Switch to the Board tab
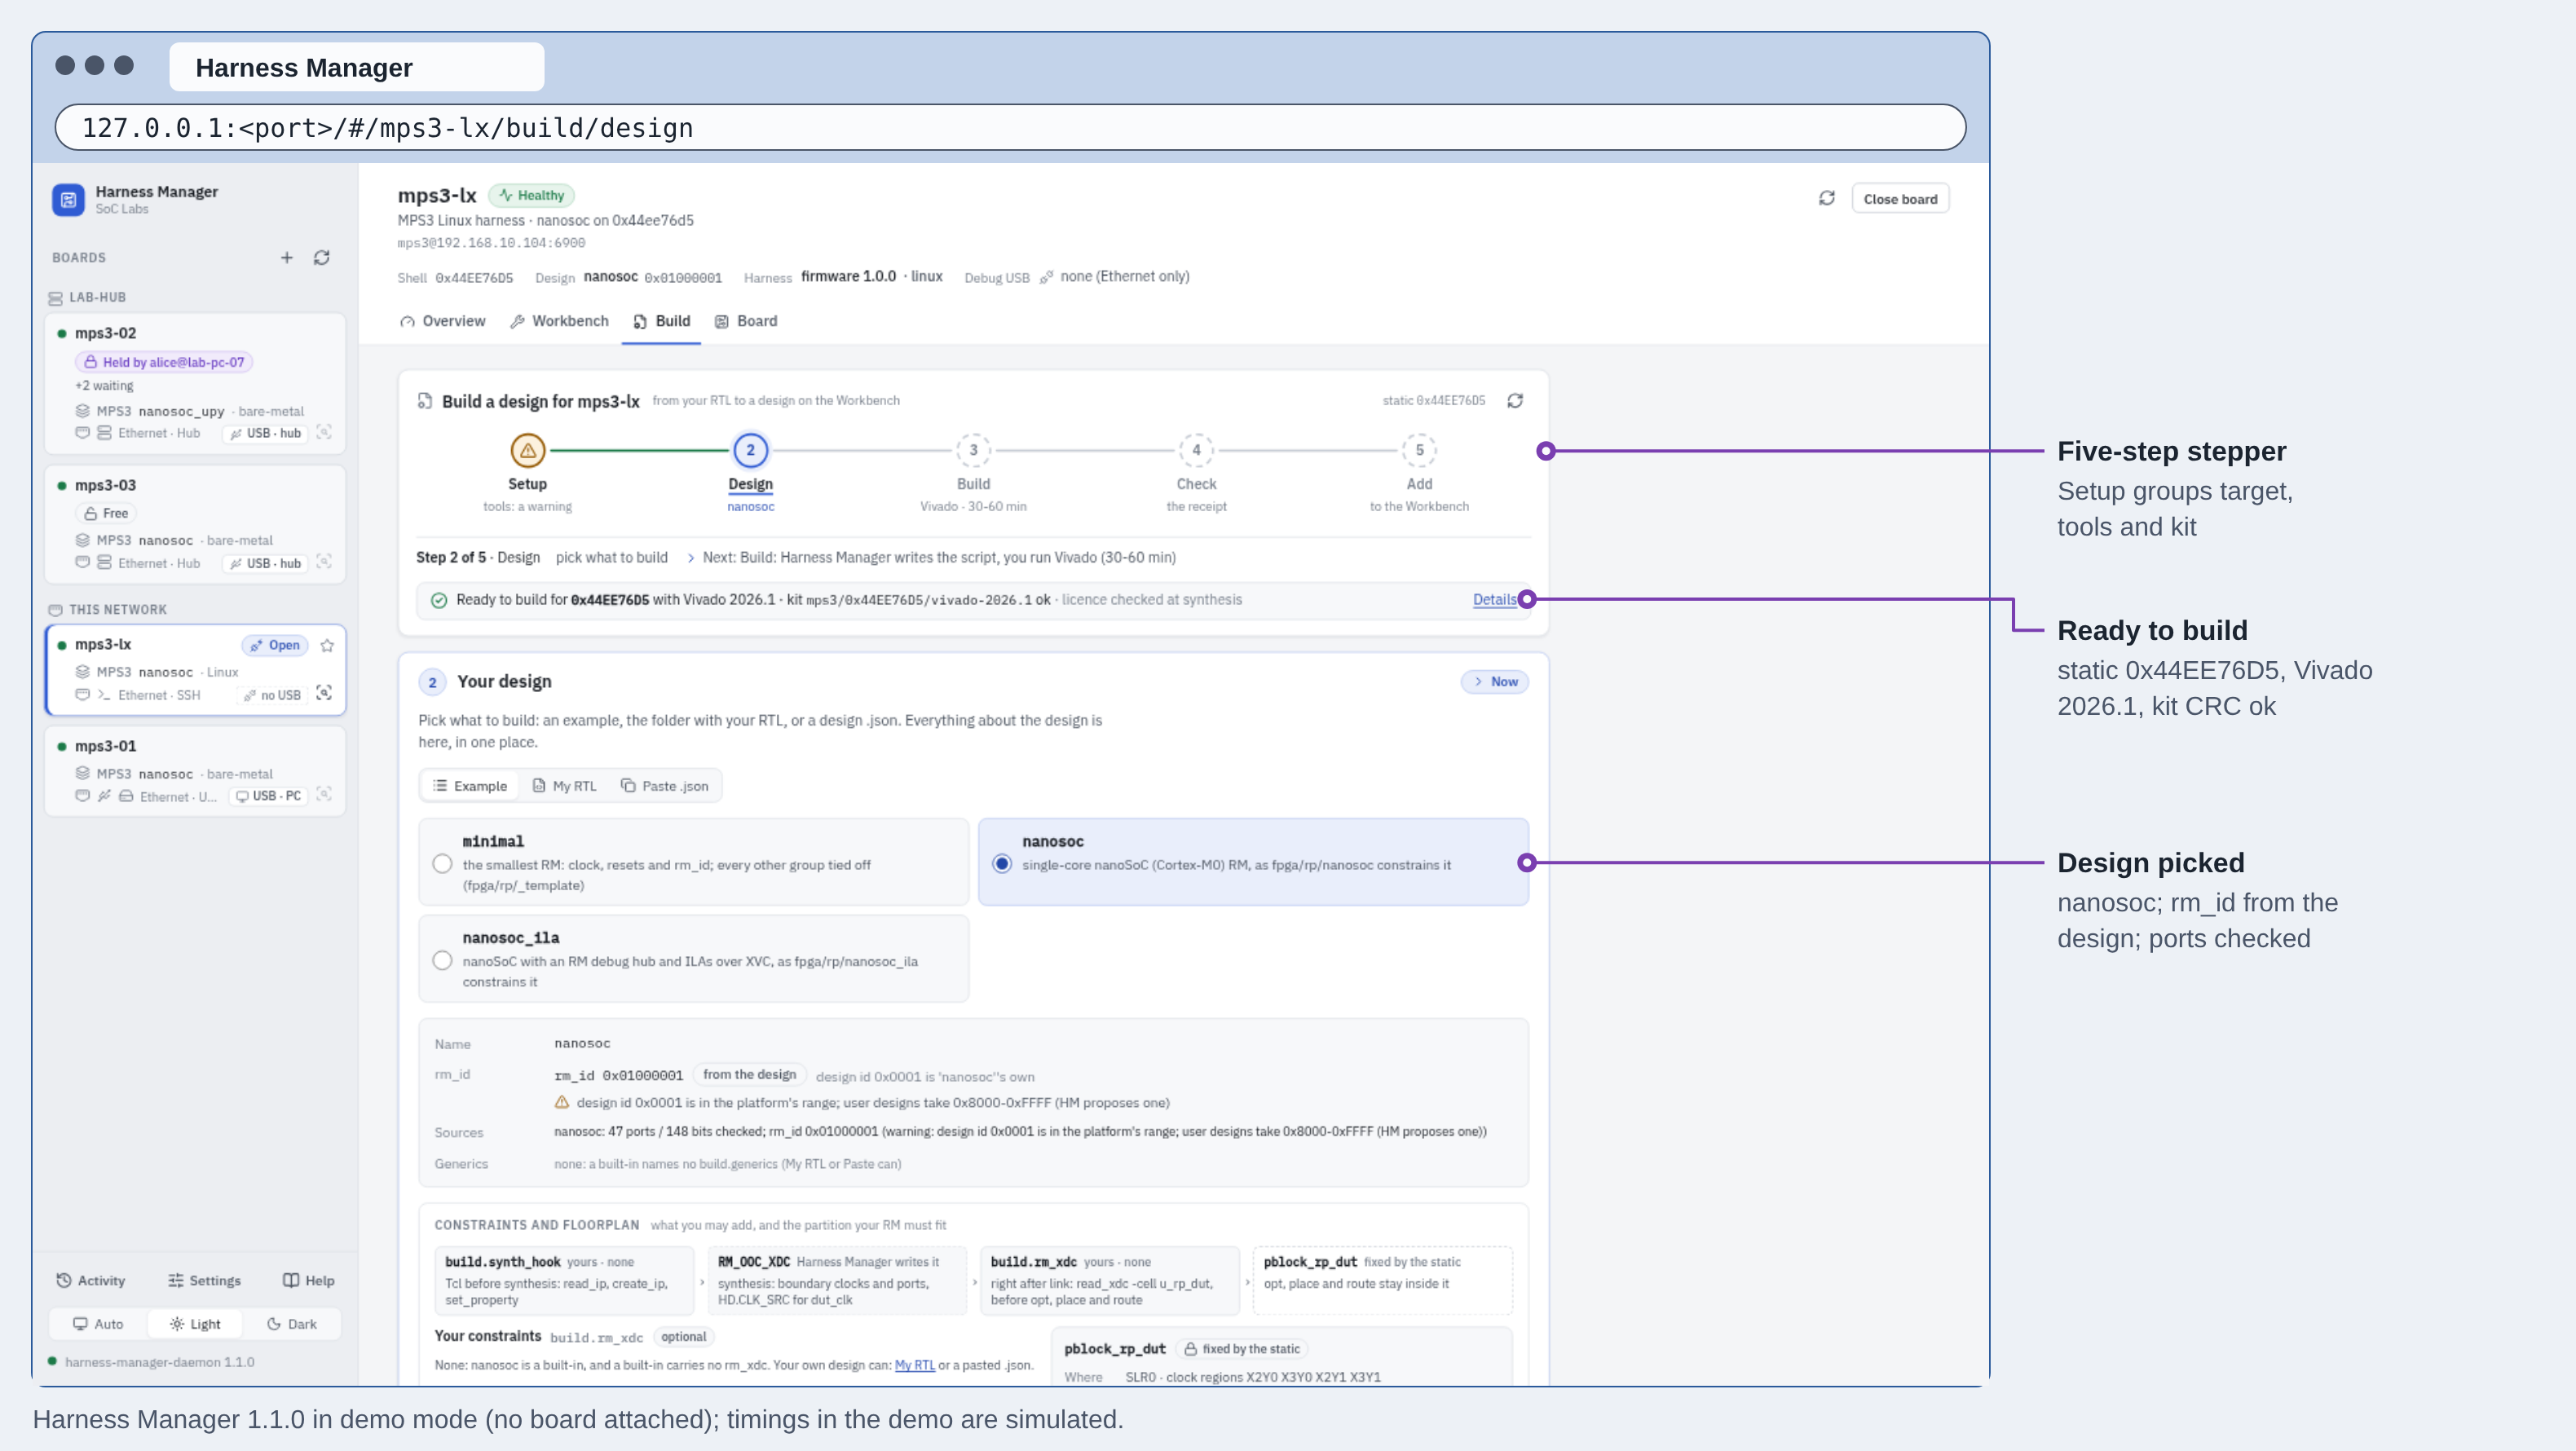The height and width of the screenshot is (1451, 2576). pos(746,322)
